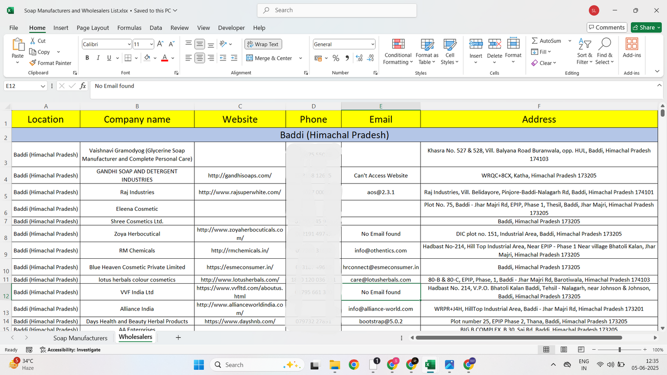
Task: Click the Increase Indent icon
Action: point(234,58)
